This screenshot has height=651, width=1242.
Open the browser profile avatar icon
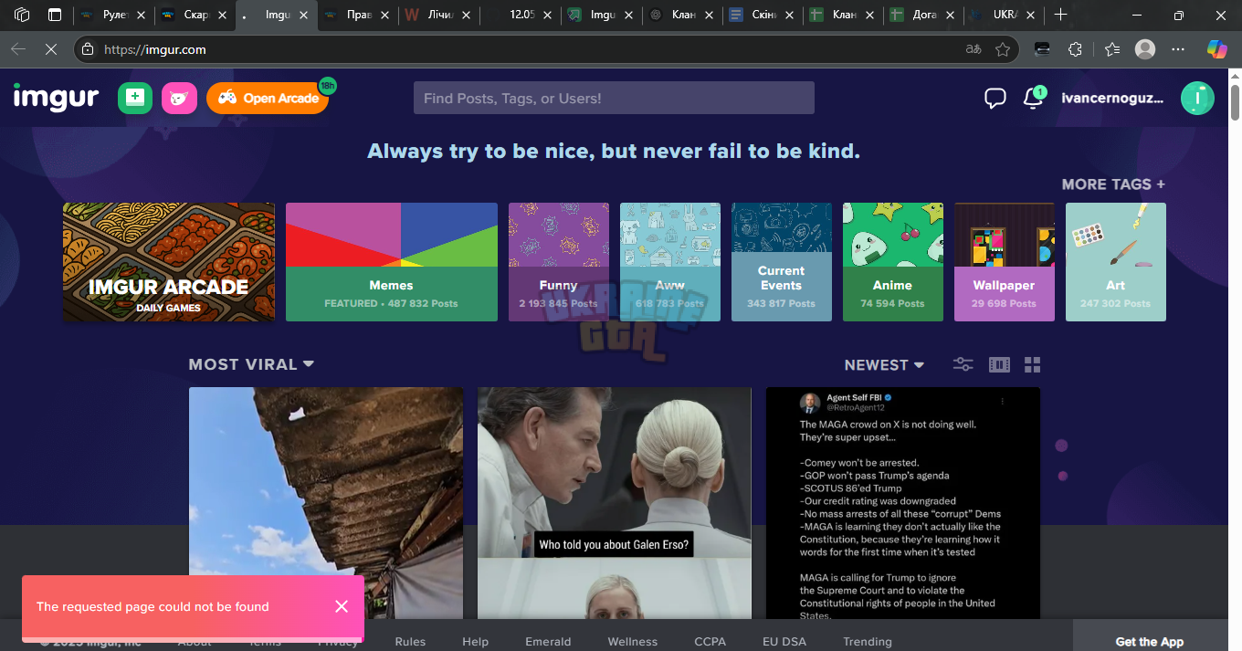coord(1145,49)
